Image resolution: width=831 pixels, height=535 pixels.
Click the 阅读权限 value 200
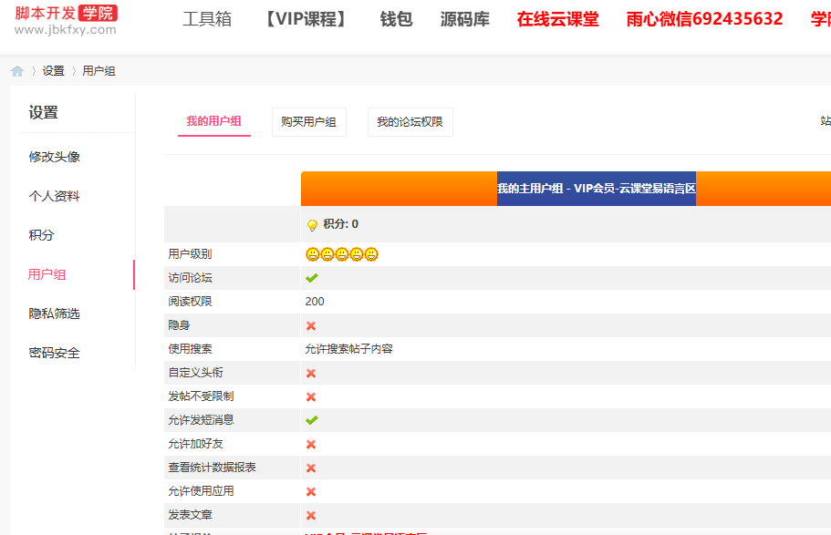[x=315, y=302]
